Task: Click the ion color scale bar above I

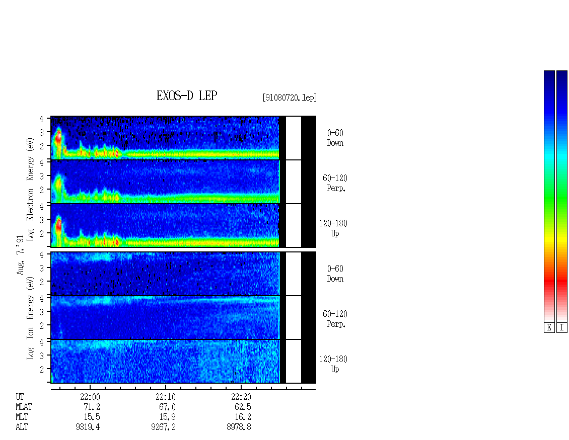Action: pyautogui.click(x=562, y=196)
